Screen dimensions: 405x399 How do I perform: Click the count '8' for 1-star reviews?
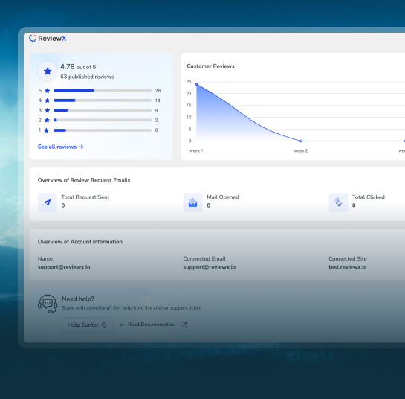(157, 130)
